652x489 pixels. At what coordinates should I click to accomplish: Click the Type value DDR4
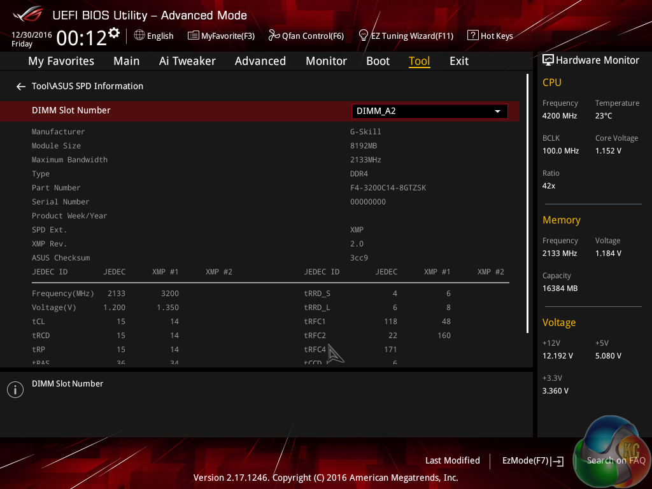tap(359, 174)
